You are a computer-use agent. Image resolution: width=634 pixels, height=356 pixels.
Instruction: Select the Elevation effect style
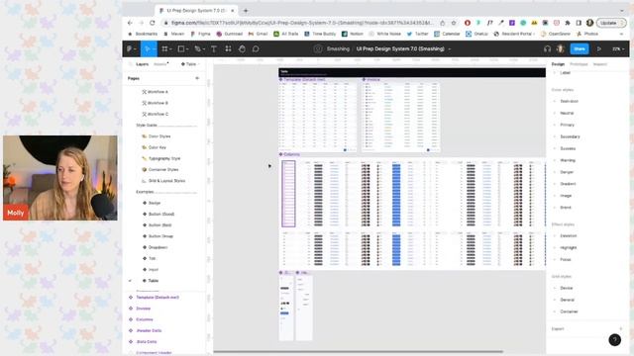pyautogui.click(x=568, y=235)
